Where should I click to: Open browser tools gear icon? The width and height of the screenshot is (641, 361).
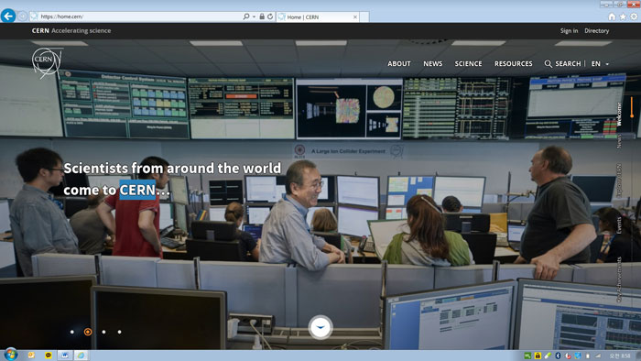(x=634, y=16)
